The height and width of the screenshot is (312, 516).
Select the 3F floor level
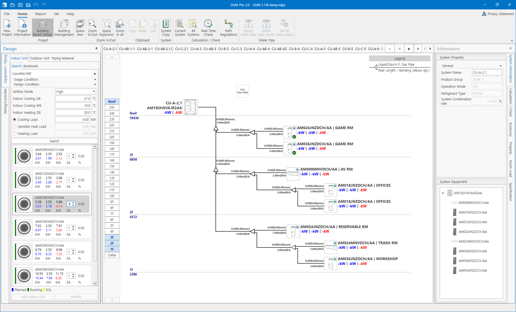tap(112, 237)
